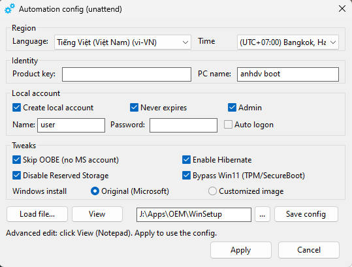352x267 pixels.
Task: Enable the Auto logon checkbox
Action: click(228, 124)
